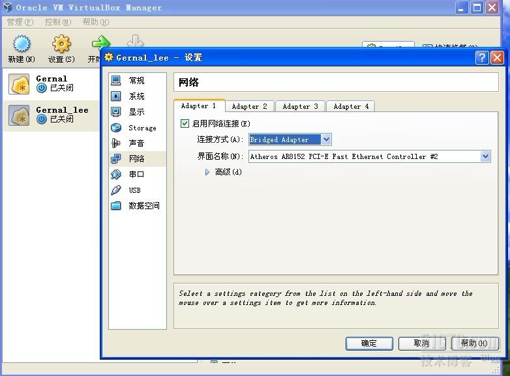
Task: Switch to the Adapter 3 tab
Action: [x=300, y=106]
